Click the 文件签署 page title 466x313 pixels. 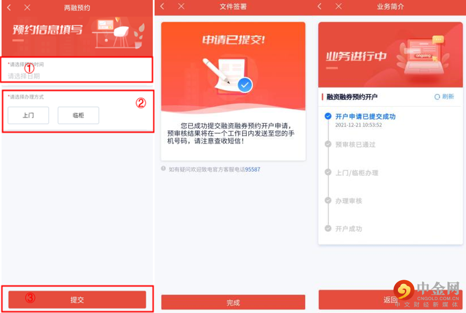pos(233,6)
